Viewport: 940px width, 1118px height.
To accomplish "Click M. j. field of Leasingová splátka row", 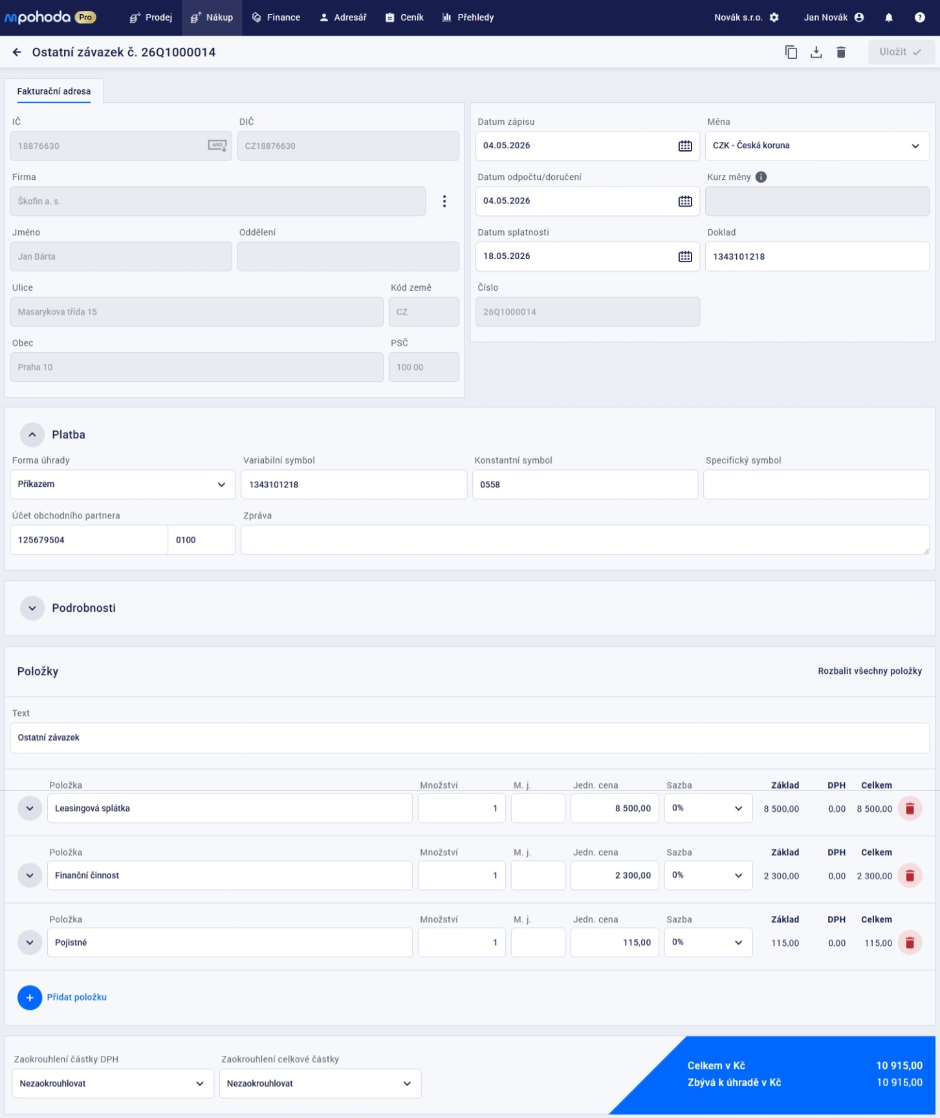I will (x=538, y=809).
